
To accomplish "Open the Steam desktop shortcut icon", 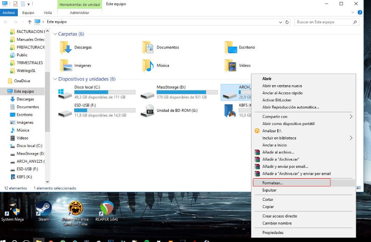I will pyautogui.click(x=44, y=209).
